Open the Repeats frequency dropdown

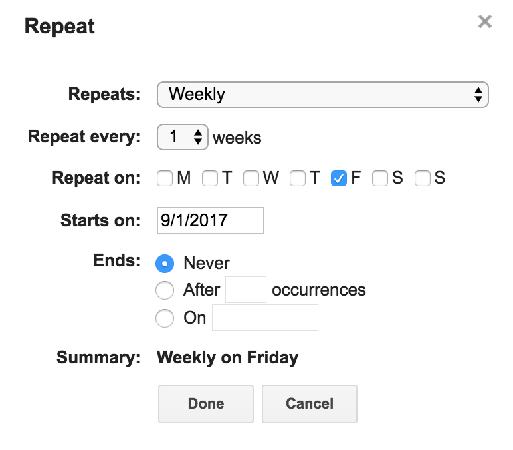[322, 95]
